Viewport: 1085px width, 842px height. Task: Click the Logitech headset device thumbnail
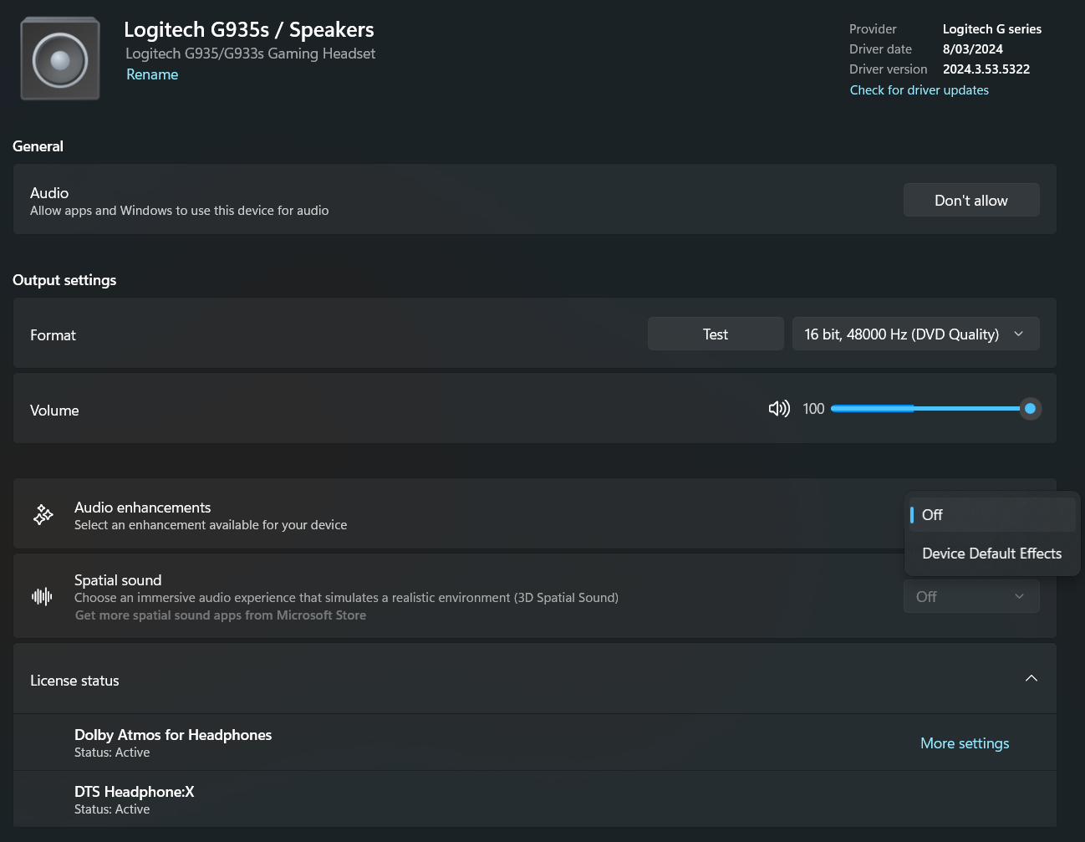[x=59, y=58]
